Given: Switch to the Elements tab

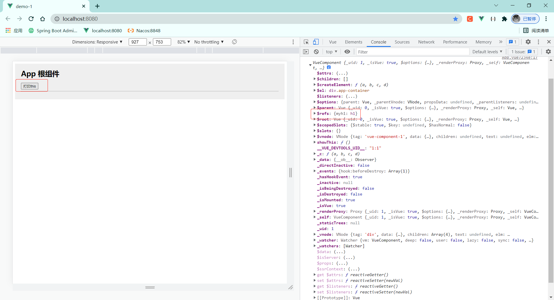Looking at the screenshot, I should click(x=353, y=42).
